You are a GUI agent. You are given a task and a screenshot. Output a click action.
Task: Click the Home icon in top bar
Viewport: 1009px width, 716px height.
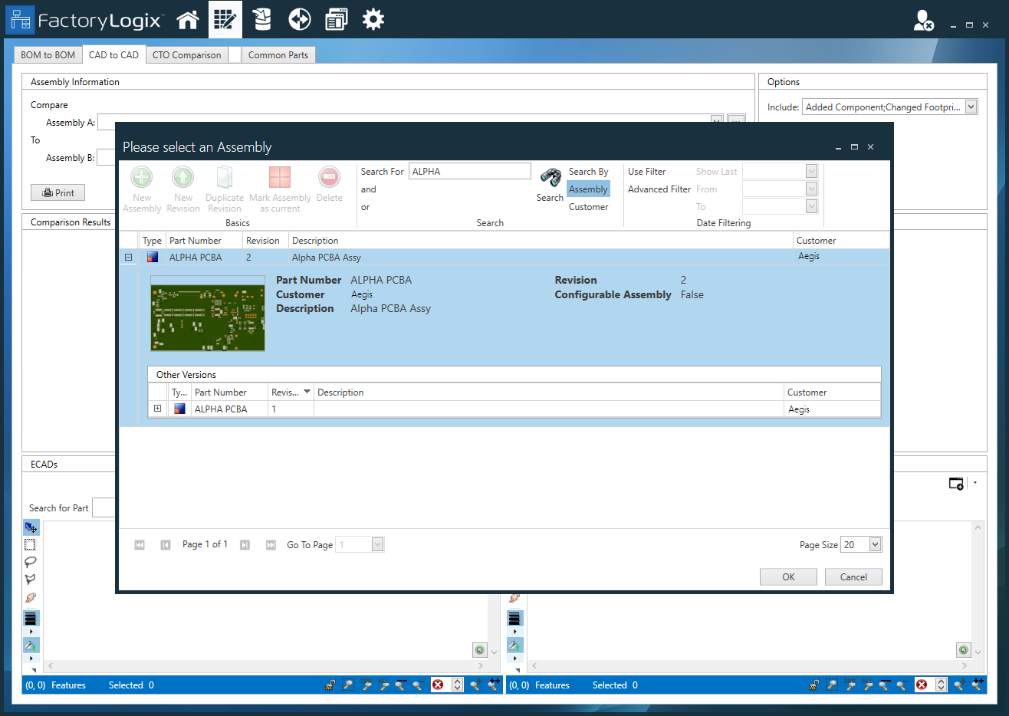click(x=188, y=20)
